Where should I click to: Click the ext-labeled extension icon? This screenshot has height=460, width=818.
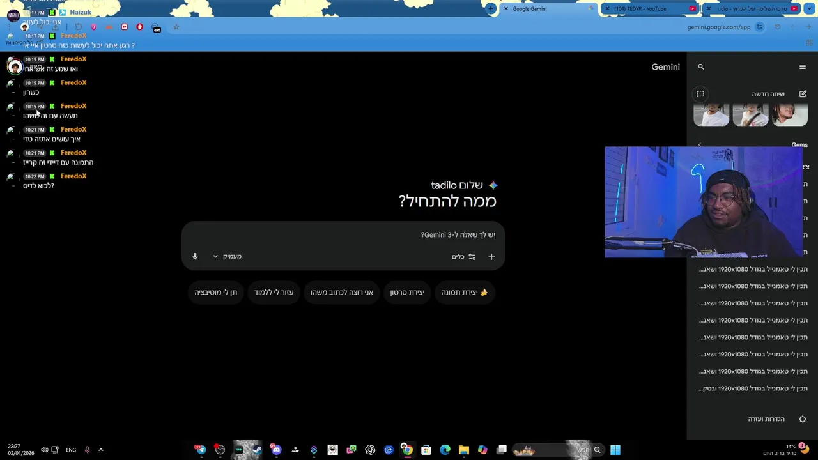point(157,27)
